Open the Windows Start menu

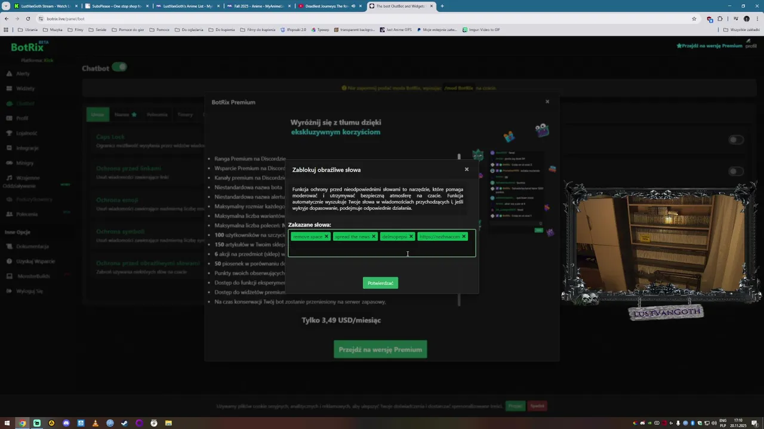click(x=7, y=423)
